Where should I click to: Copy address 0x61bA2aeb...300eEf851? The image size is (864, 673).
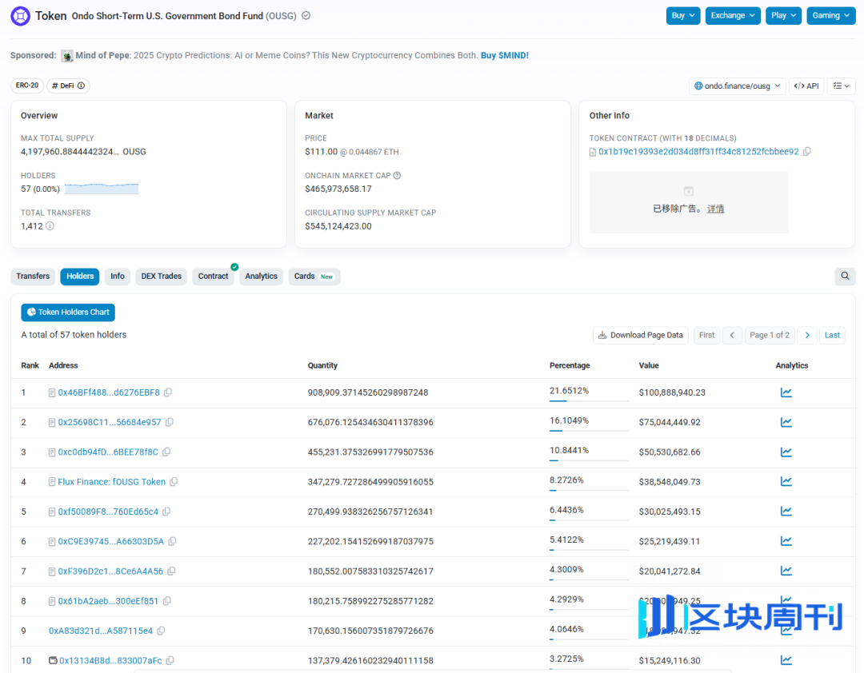167,600
